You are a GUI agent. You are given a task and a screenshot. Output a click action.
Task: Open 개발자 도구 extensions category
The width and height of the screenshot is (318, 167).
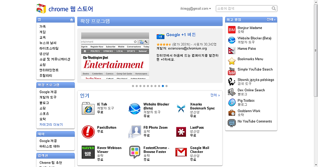point(48,97)
